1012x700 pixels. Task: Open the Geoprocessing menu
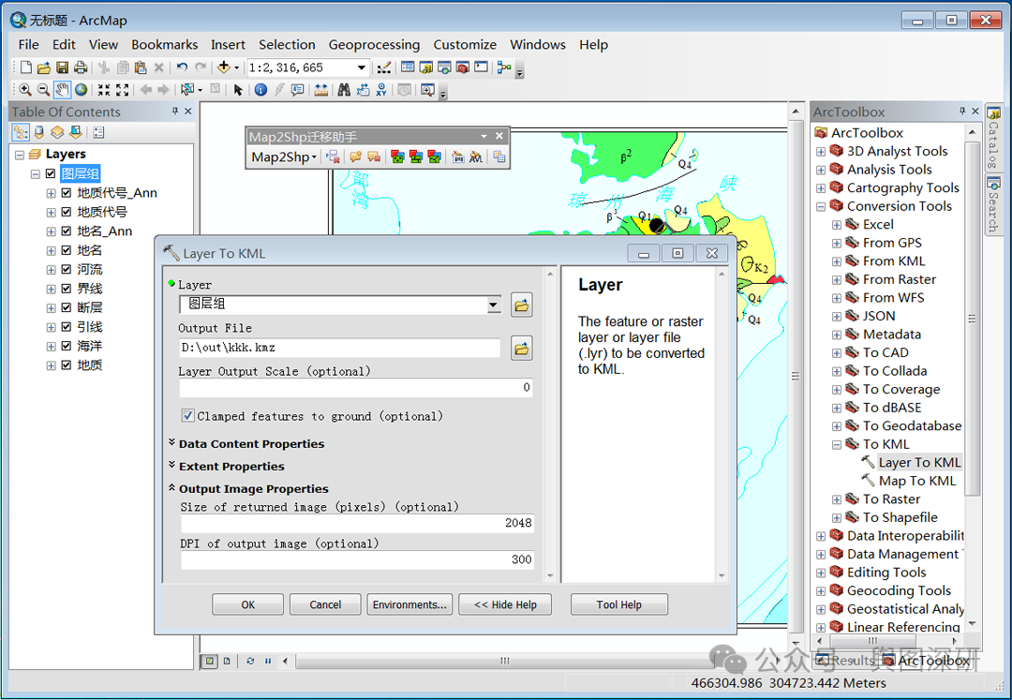click(374, 45)
